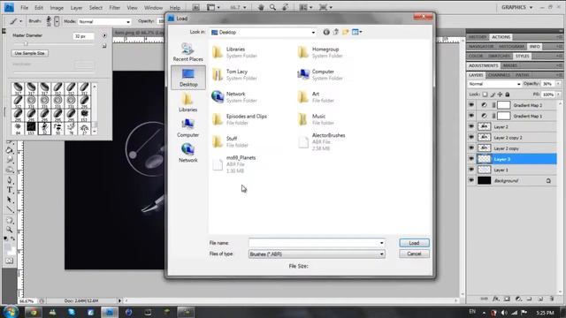Hide the Gradient Map 1 layer

coord(471,116)
